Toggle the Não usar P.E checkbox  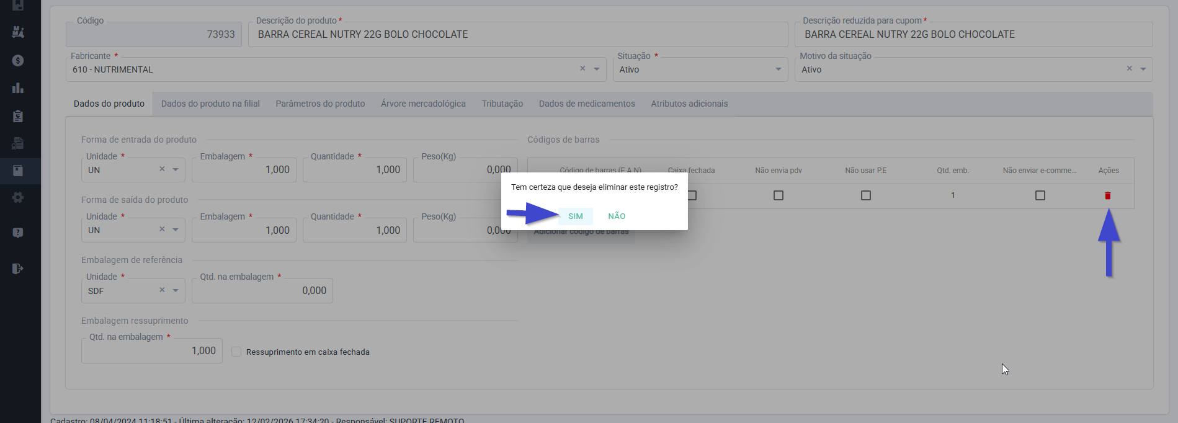(x=866, y=195)
